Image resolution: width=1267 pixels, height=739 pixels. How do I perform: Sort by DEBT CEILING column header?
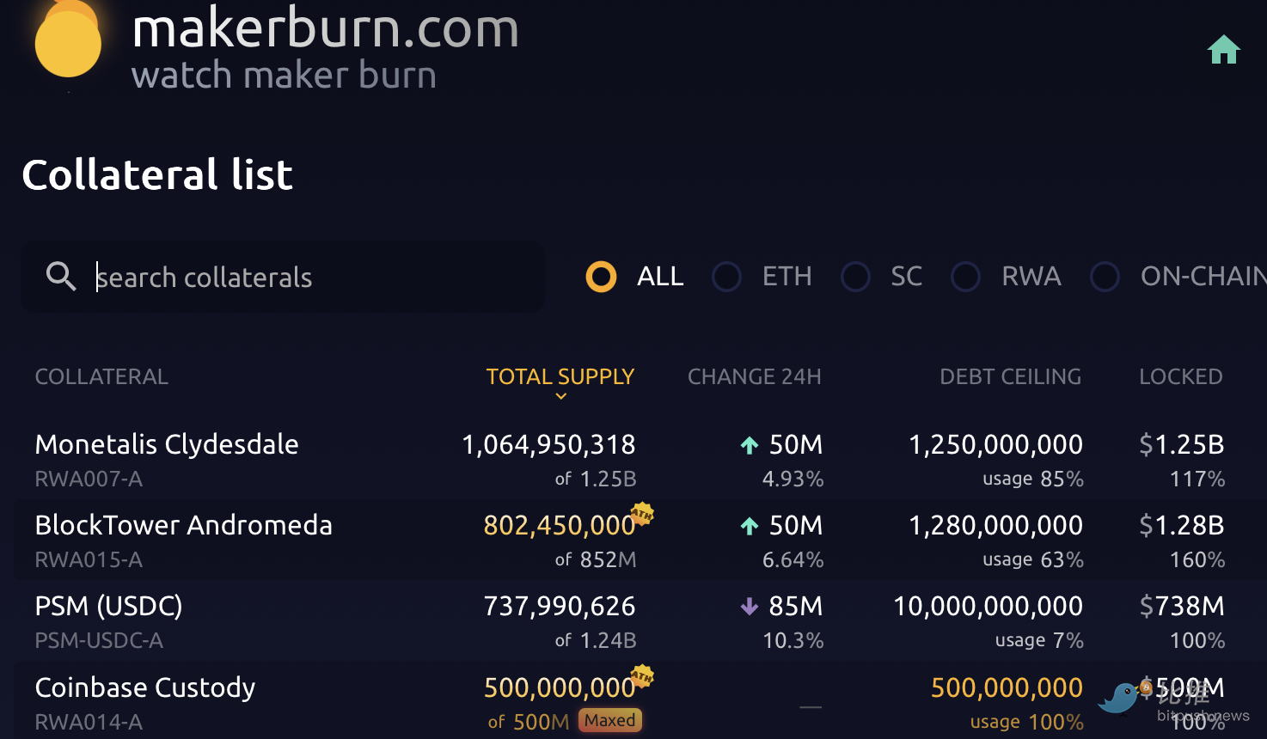tap(1010, 376)
